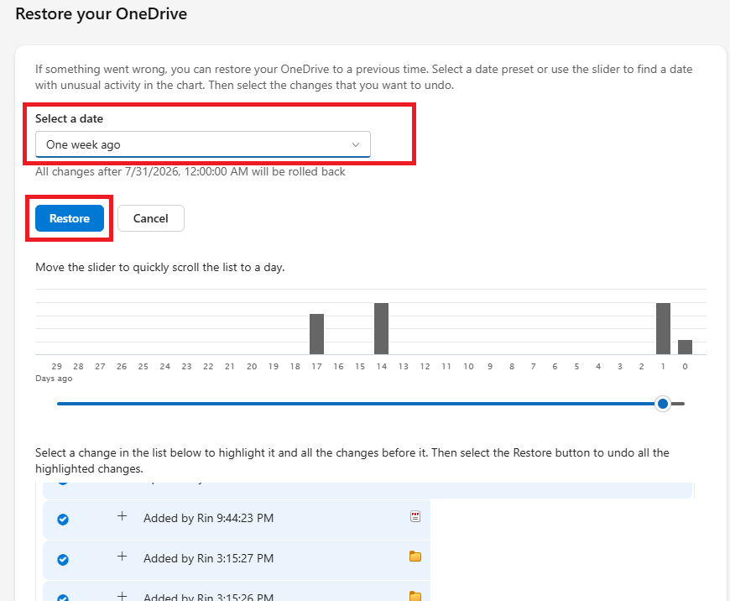Select the 'Added by Rin 9:44:23 PM' entry
This screenshot has width=730, height=601.
point(237,520)
